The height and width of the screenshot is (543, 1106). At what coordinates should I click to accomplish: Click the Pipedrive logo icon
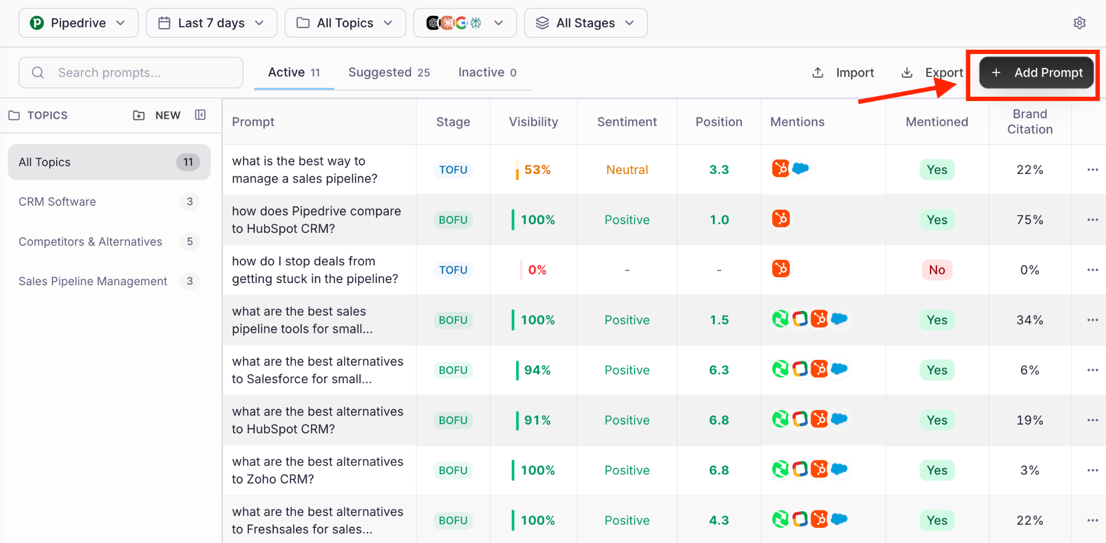pos(37,23)
